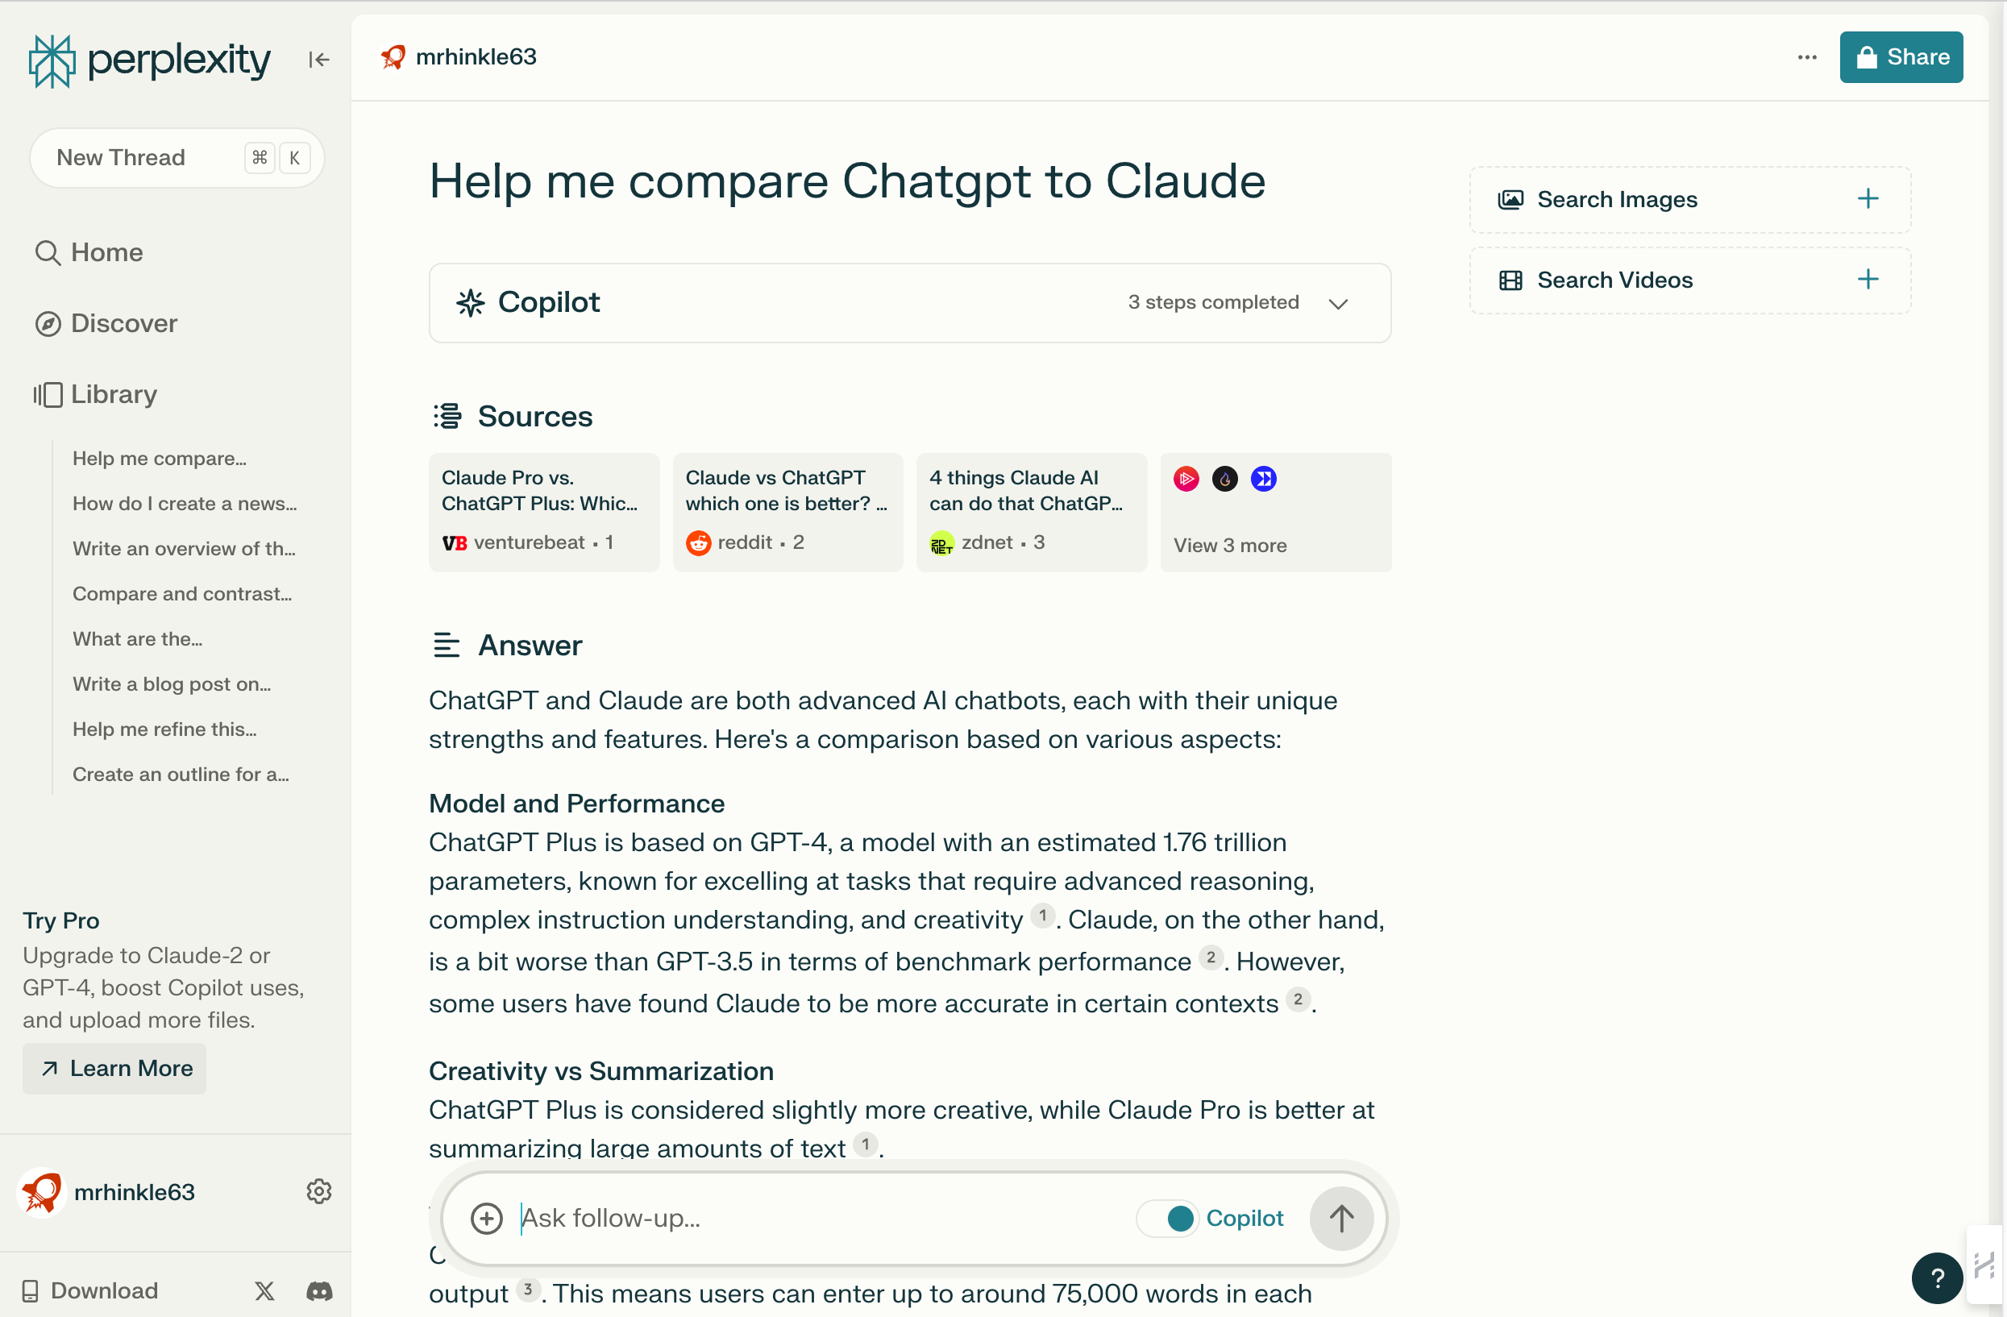Click the attach file plus icon in follow-up bar
This screenshot has width=2007, height=1317.
pyautogui.click(x=487, y=1218)
